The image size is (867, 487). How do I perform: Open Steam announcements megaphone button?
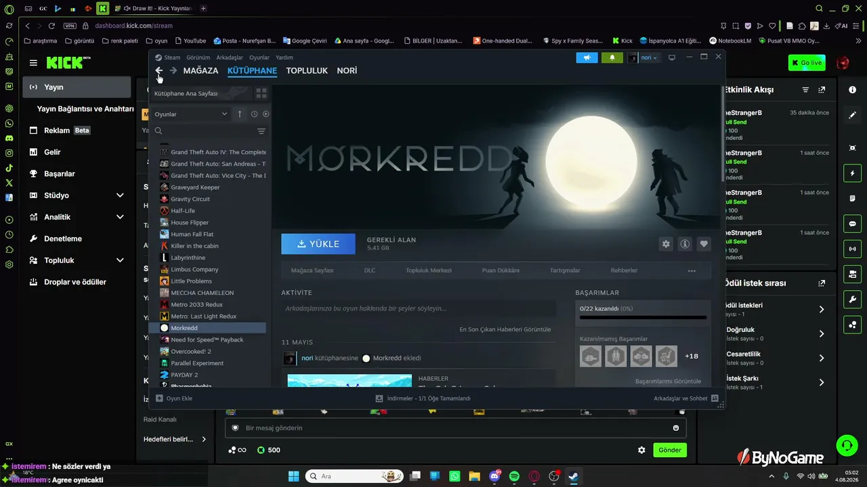pyautogui.click(x=587, y=57)
